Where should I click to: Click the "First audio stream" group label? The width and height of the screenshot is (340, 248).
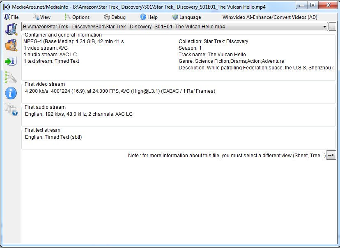pyautogui.click(x=45, y=107)
